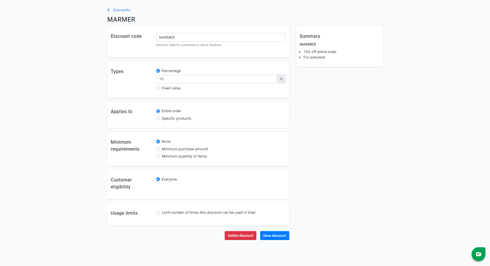Select the Fixed value discount type
Viewport: 490px width, 266px height.
158,88
